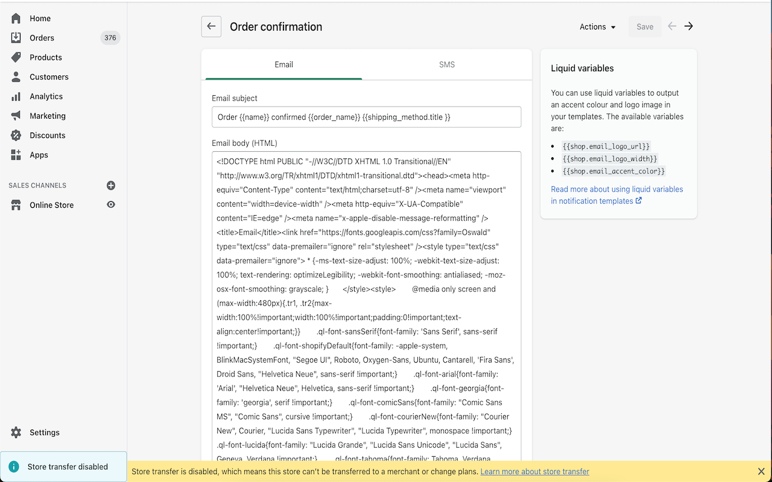This screenshot has height=482, width=772.
Task: Click the Liquid variables heading
Action: [x=583, y=69]
